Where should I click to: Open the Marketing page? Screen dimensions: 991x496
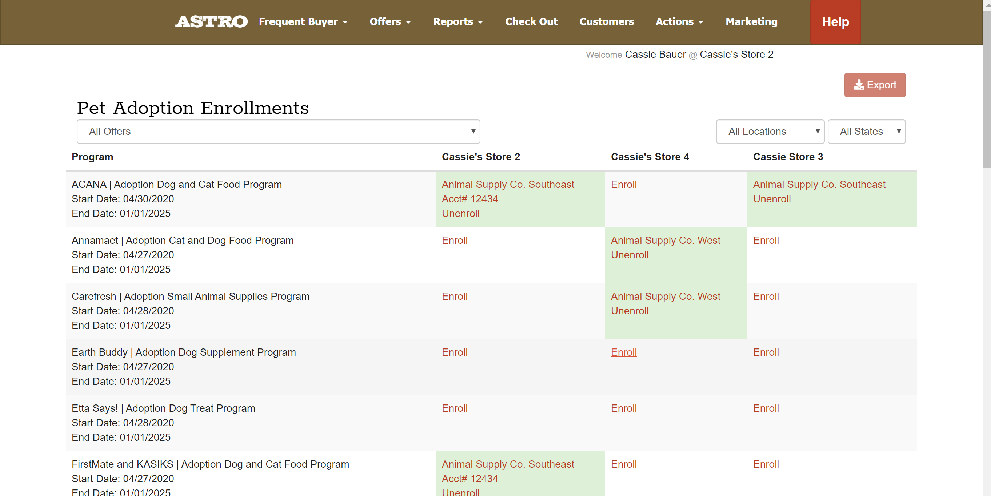point(751,22)
